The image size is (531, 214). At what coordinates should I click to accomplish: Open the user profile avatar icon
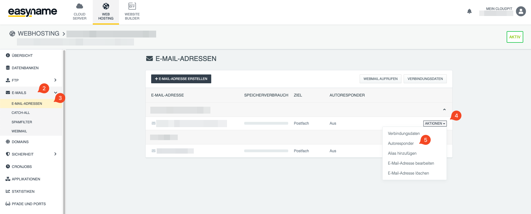521,11
